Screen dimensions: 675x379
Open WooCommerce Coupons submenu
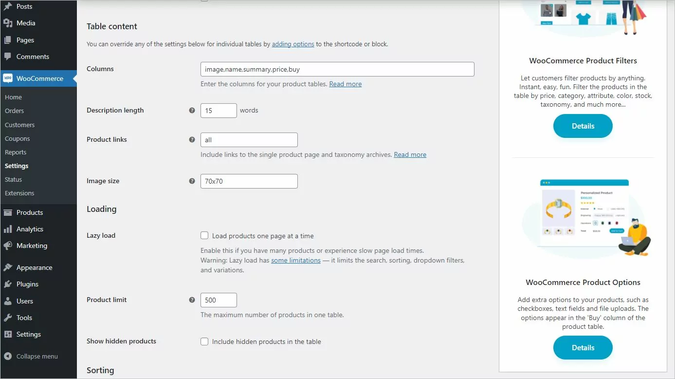18,138
